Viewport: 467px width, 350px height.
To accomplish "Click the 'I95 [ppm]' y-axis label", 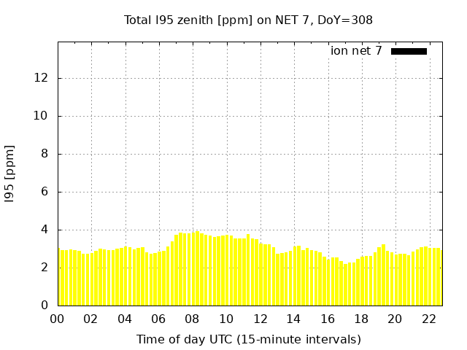I will pyautogui.click(x=10, y=174).
